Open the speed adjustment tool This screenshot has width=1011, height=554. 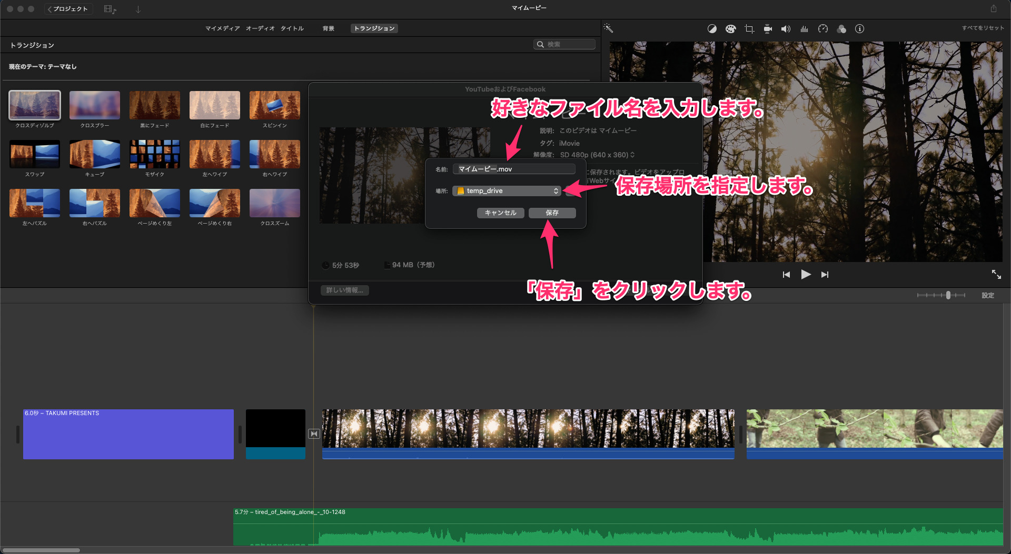point(823,29)
